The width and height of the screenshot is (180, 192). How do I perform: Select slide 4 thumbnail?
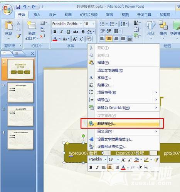point(20,139)
